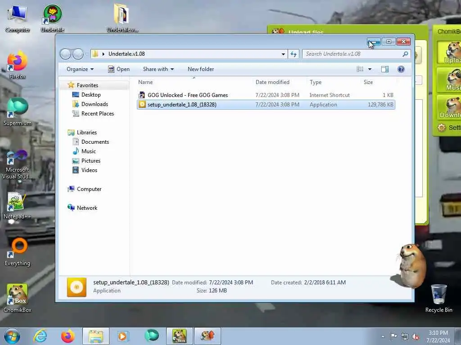Select the Undertale.v... folder on desktop
The image size is (461, 345).
coord(122,18)
